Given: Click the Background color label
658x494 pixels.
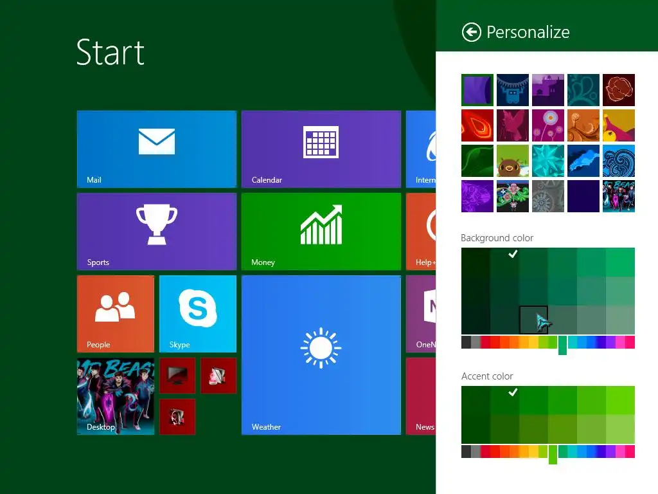Looking at the screenshot, I should pyautogui.click(x=497, y=238).
